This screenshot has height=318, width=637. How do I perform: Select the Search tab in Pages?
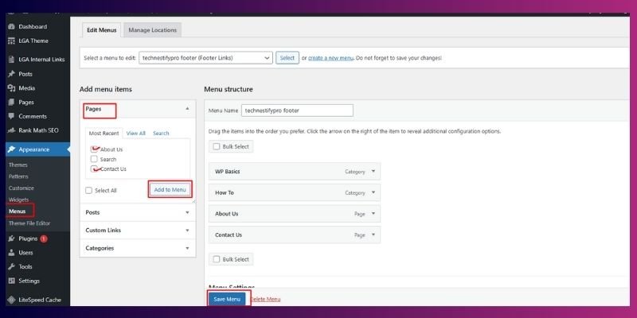click(x=161, y=134)
